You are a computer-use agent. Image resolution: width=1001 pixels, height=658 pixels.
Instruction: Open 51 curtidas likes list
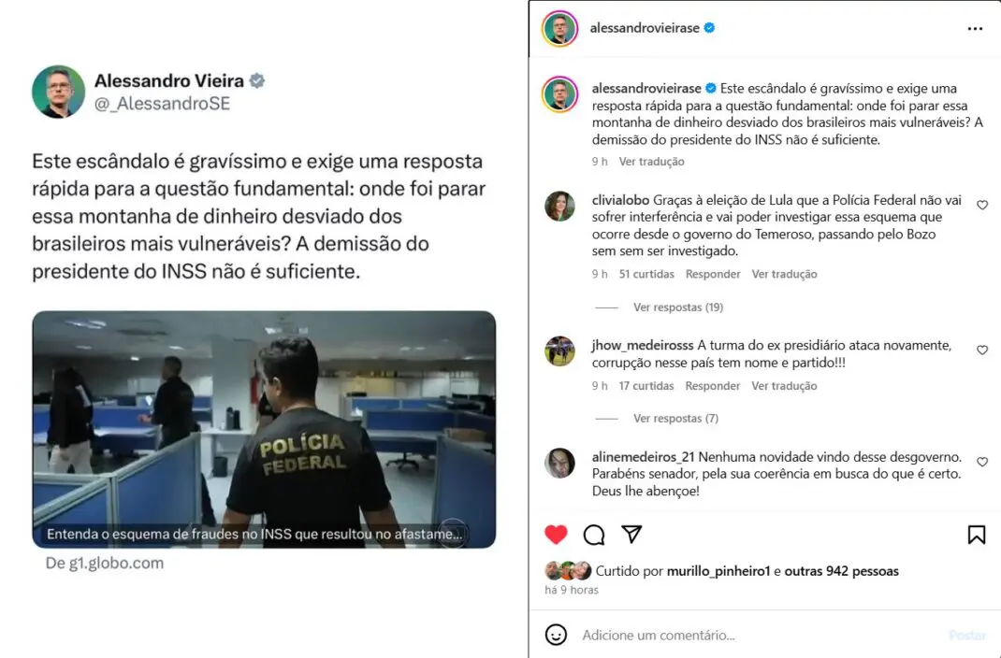click(x=646, y=274)
